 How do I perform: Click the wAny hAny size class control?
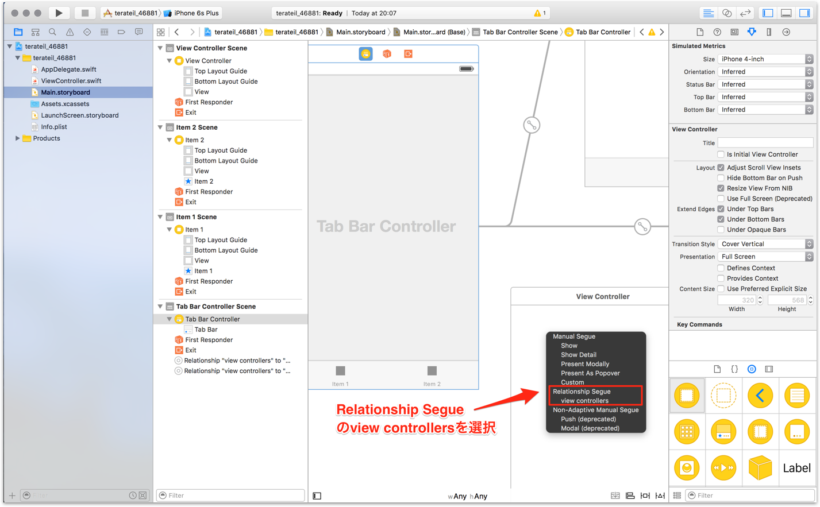(467, 496)
